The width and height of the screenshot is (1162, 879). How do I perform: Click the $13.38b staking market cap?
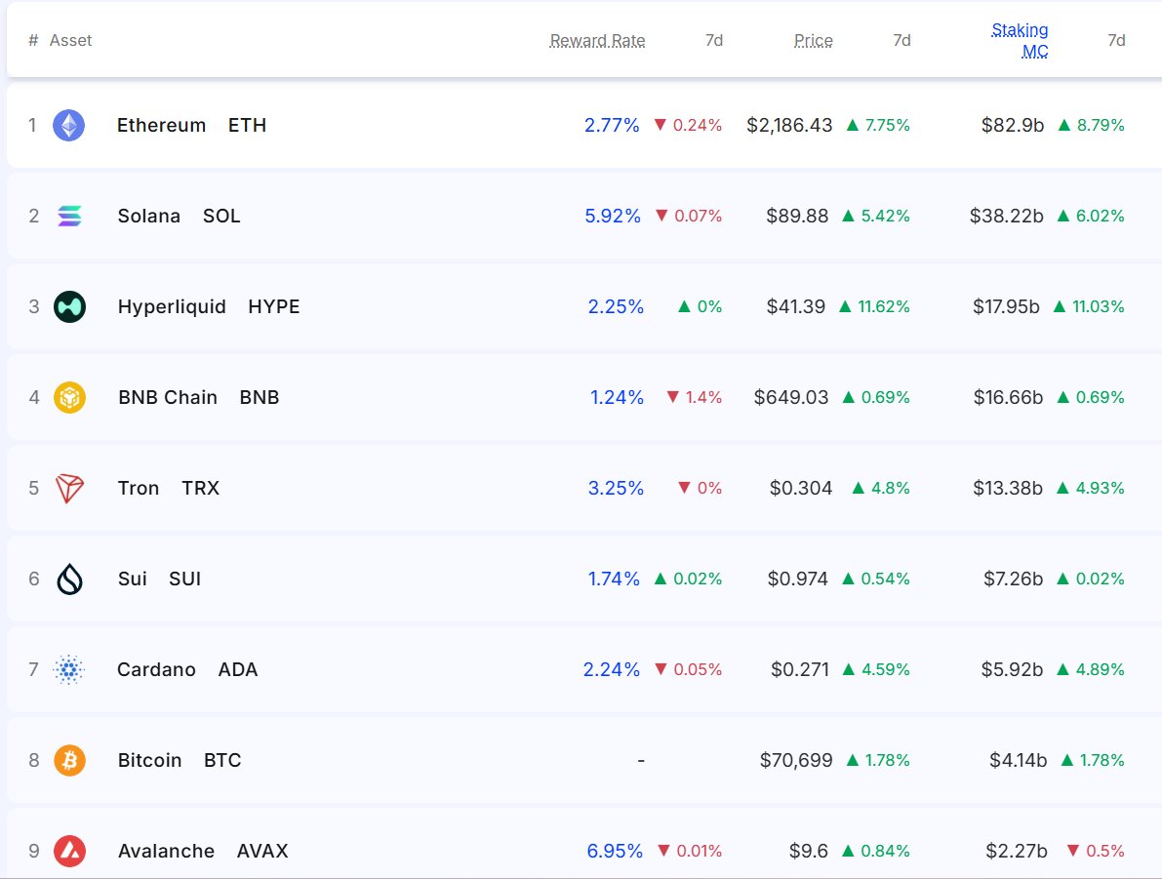click(1007, 489)
